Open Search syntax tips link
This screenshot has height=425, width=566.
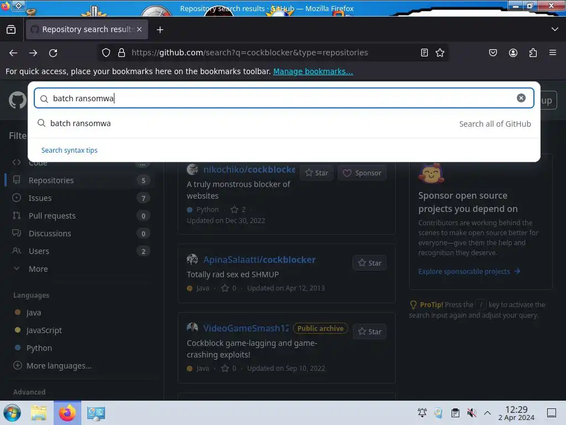(69, 150)
